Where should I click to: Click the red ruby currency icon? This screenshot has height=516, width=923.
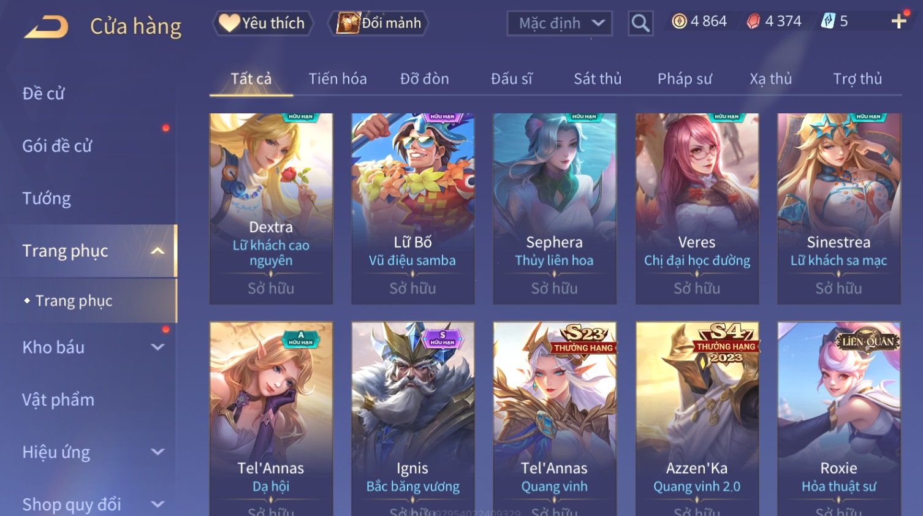(x=753, y=21)
